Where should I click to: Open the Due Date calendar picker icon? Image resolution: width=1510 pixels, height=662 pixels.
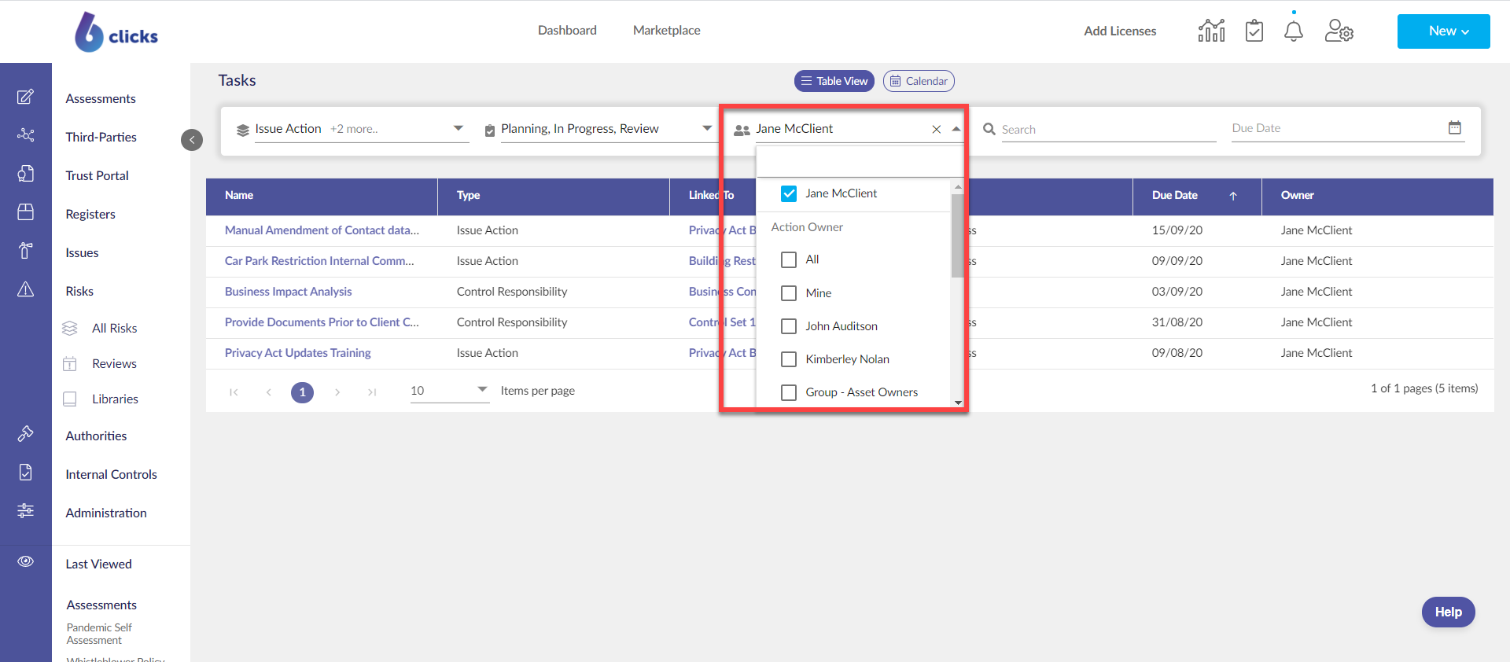coord(1455,127)
